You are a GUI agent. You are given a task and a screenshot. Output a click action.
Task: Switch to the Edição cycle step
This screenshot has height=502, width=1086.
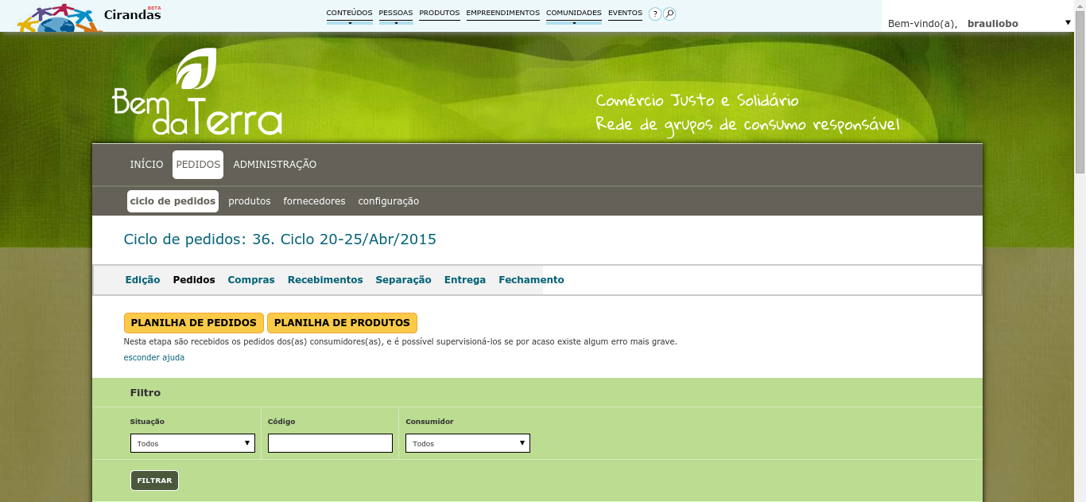143,280
